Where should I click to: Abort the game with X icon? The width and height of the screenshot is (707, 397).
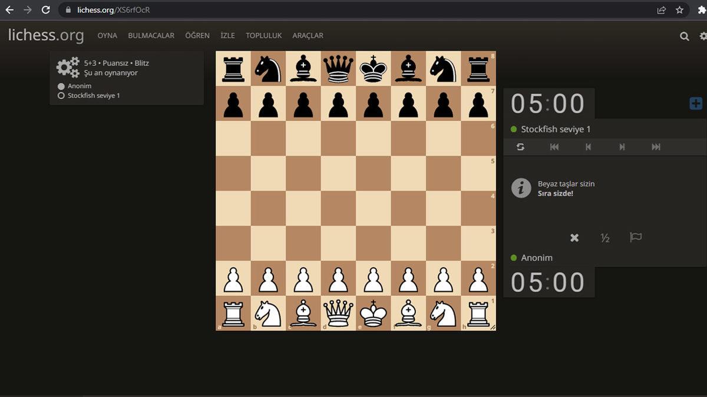pyautogui.click(x=574, y=238)
